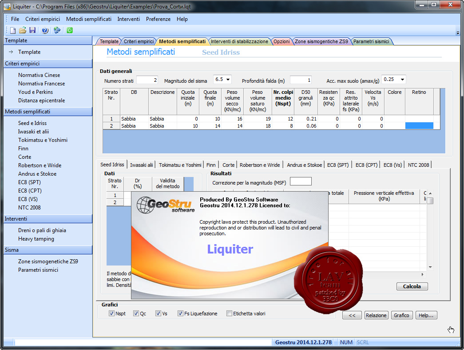The image size is (464, 350).
Task: Switch to the top Criteri empirici tab
Action: point(139,41)
